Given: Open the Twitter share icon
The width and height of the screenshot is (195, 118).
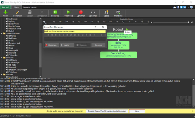Looking at the screenshot, I should (181, 7).
